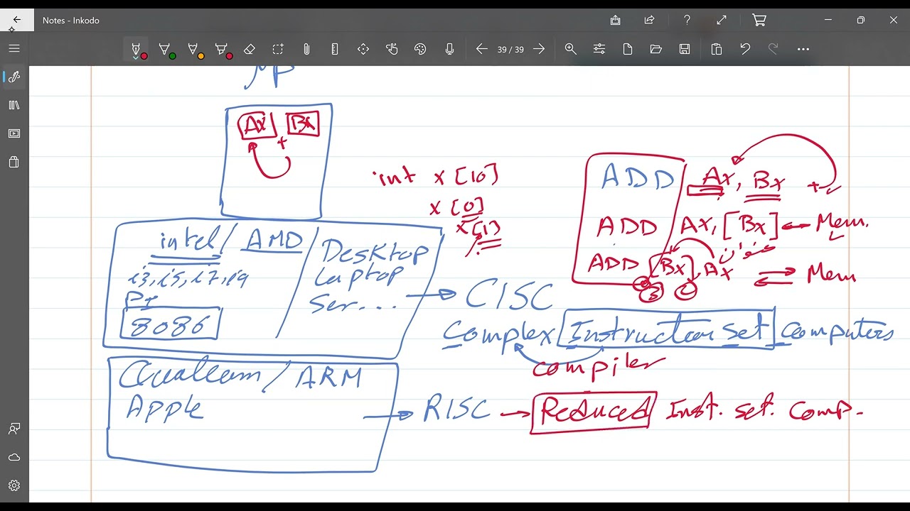The height and width of the screenshot is (511, 910).
Task: Click the export page icon in title bar
Action: pyautogui.click(x=616, y=20)
